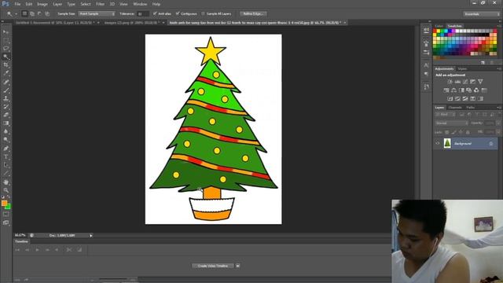503x283 pixels.
Task: Add Vibrance adjustment triangle icon
Action: pos(480,82)
